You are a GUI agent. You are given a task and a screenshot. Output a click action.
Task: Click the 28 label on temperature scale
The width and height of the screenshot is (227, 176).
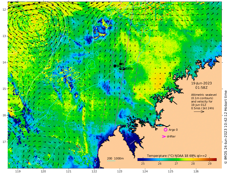pyautogui.click(x=193, y=164)
